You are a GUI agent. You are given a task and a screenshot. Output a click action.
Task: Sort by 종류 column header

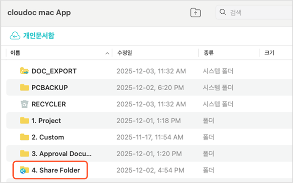point(209,53)
